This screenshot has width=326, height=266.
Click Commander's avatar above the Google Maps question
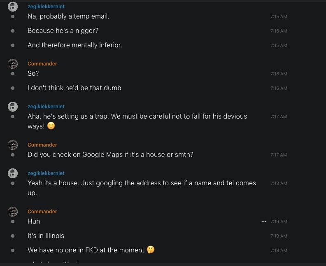(13, 145)
